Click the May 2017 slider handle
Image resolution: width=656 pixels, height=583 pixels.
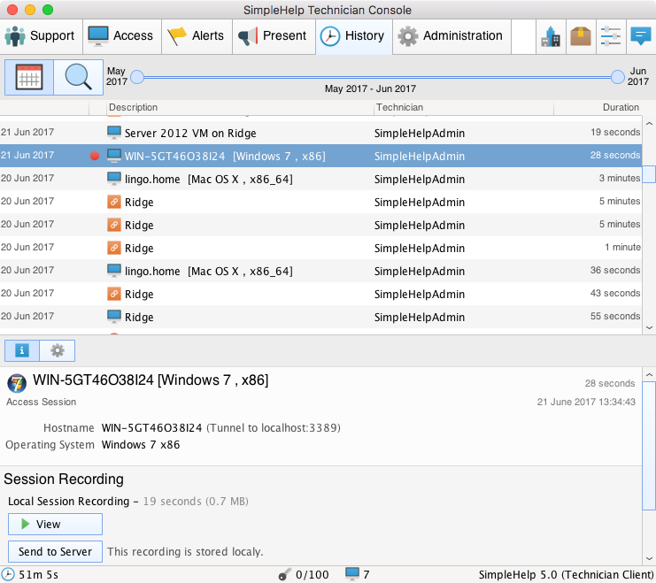[x=137, y=77]
